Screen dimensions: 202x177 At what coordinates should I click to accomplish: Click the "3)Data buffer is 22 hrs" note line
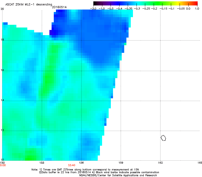[x=99, y=172]
